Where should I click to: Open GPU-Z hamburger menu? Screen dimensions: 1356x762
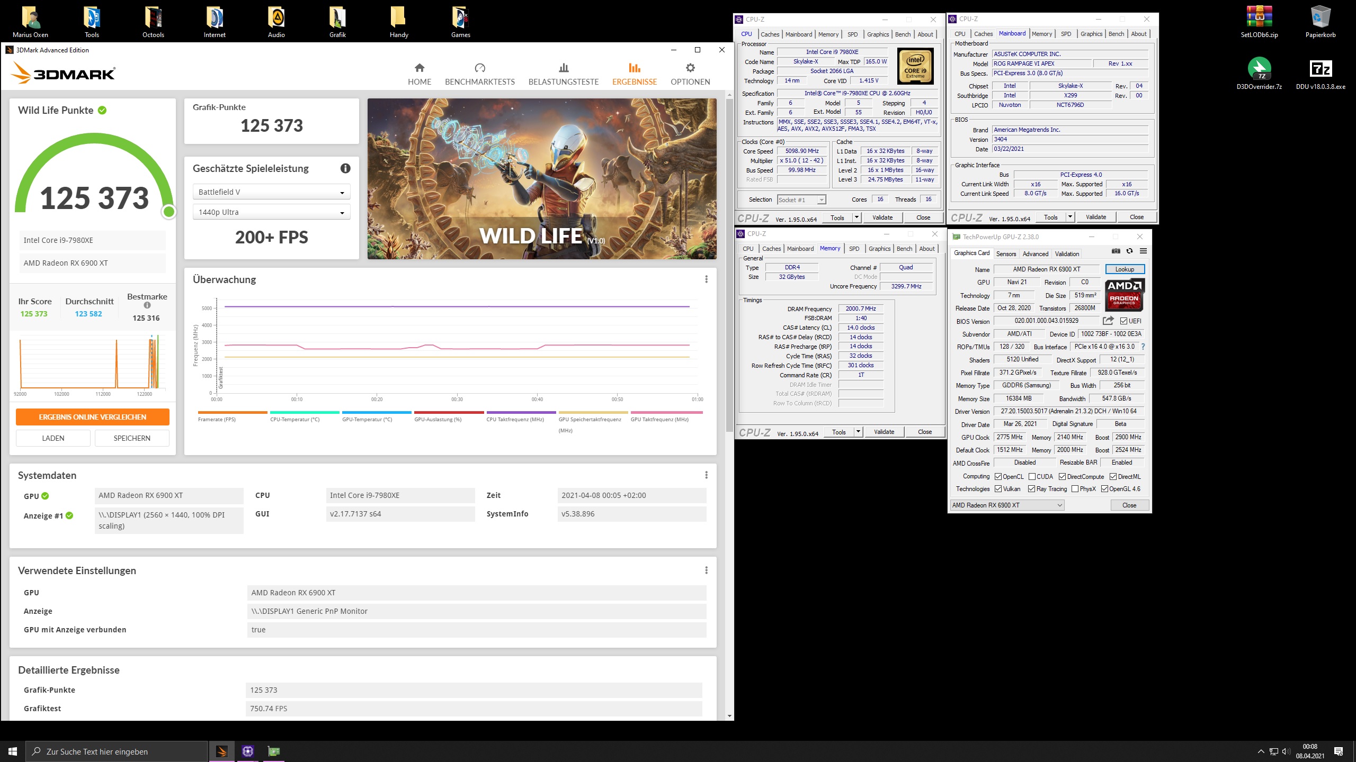pos(1143,251)
